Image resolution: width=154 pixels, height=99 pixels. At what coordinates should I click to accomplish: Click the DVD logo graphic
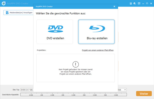(x=55, y=29)
